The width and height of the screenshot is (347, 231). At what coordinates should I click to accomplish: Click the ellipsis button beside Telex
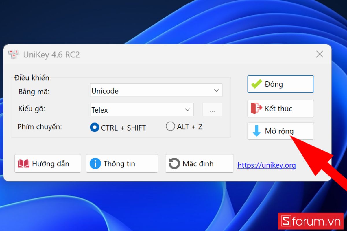point(212,109)
